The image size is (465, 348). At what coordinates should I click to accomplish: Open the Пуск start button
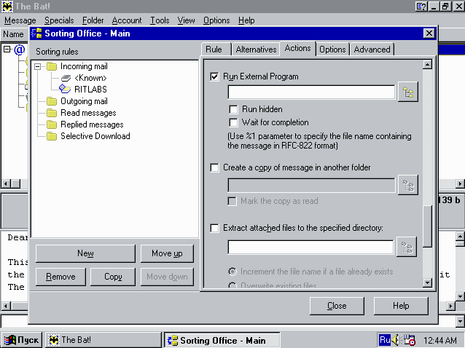[21, 340]
